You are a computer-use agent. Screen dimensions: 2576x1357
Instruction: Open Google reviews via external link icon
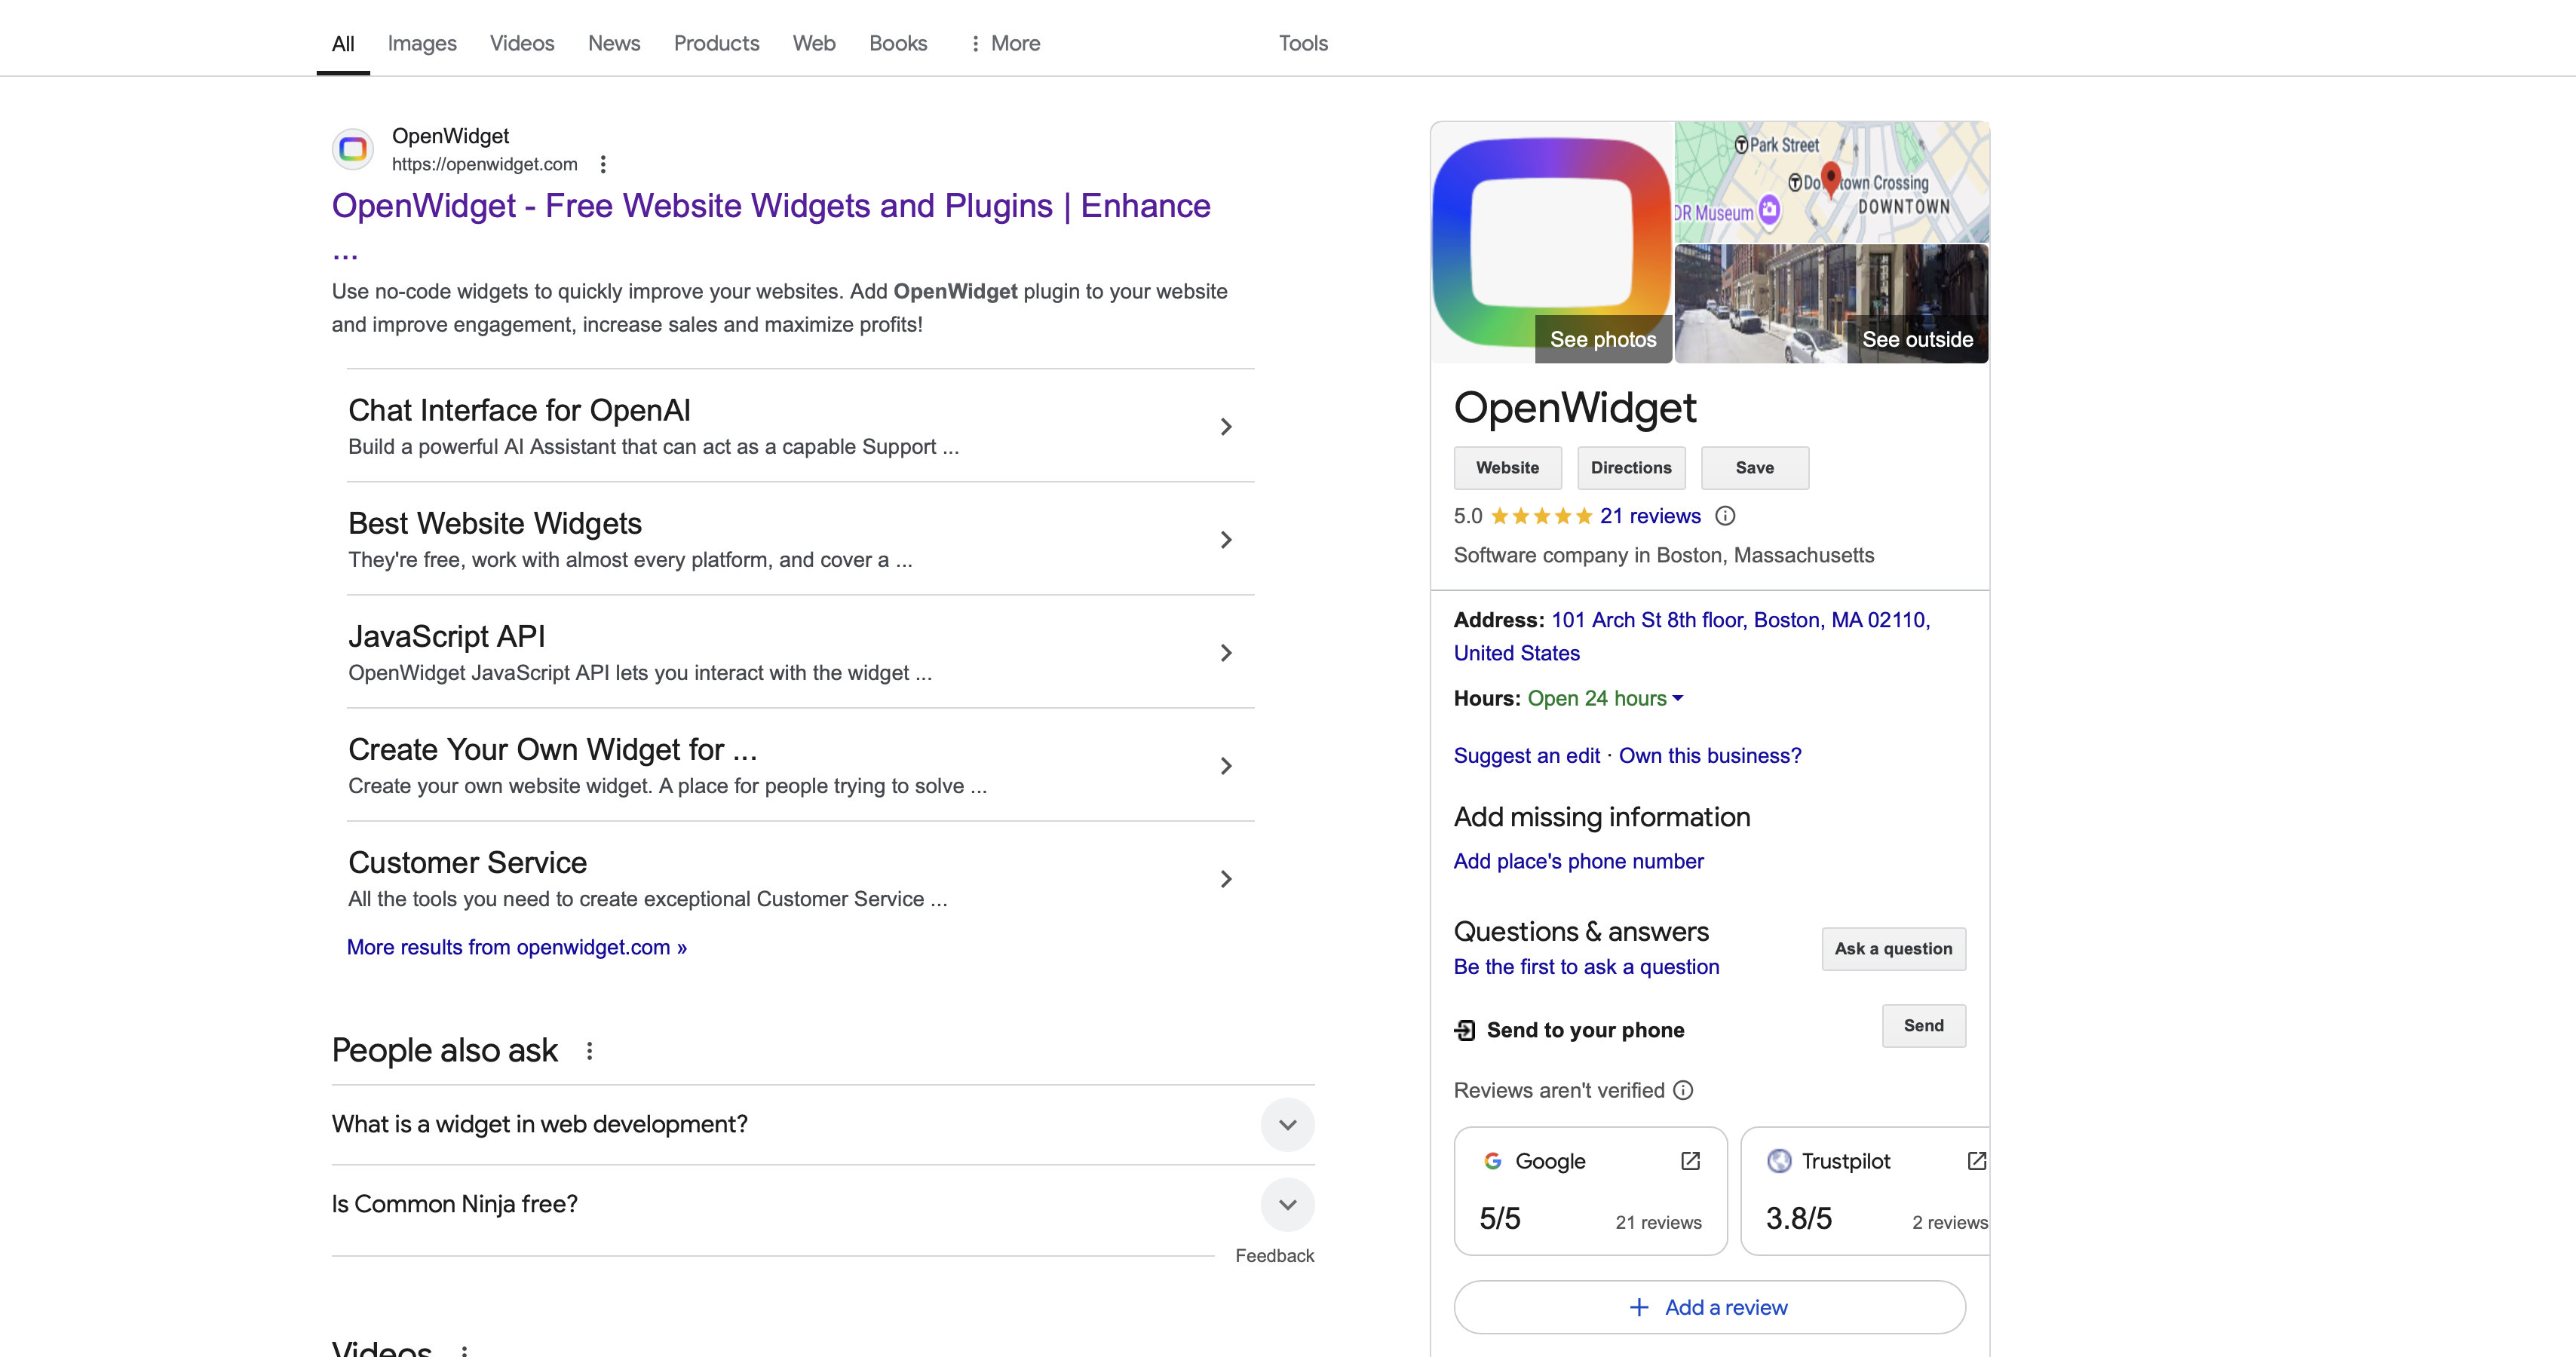coord(1690,1161)
